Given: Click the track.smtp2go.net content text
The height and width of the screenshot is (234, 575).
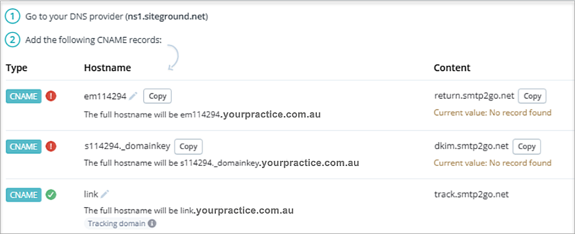Looking at the screenshot, I should pyautogui.click(x=471, y=194).
